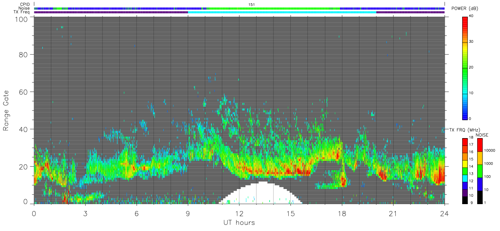Click the 'Range Gate' axis title
Screen dimensions: 500x231
(x=6, y=110)
